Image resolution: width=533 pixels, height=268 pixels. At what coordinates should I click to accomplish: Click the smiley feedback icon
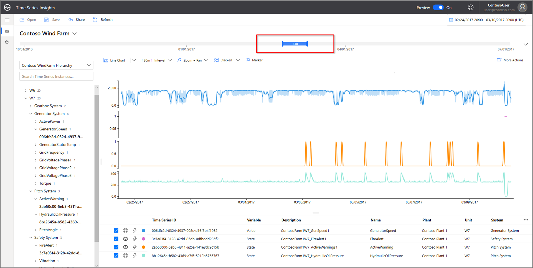pyautogui.click(x=471, y=7)
